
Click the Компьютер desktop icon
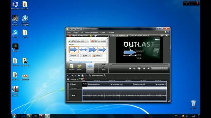[15, 5]
